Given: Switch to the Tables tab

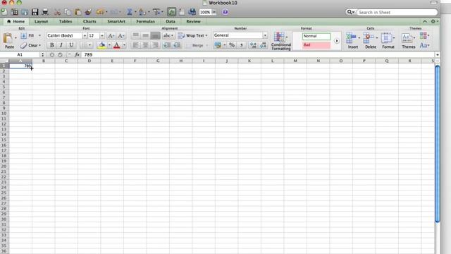Looking at the screenshot, I should 66,21.
